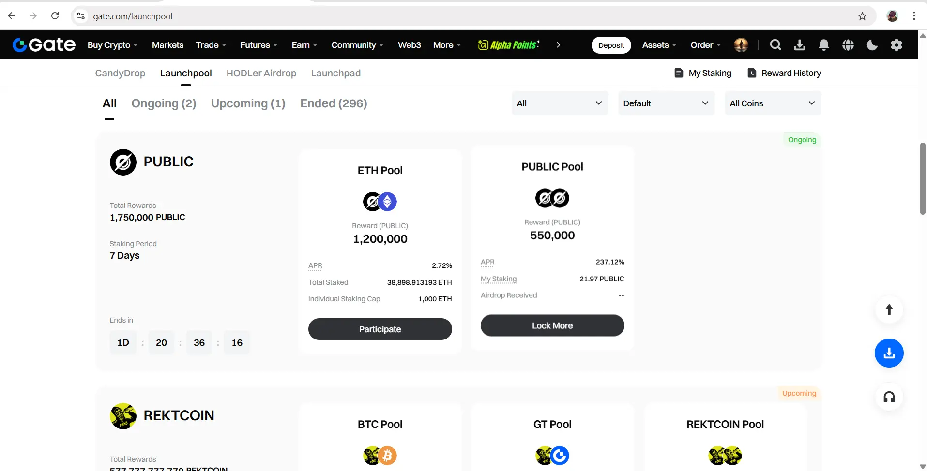Click the BTC Pool coin pair icon
927x471 pixels.
tap(380, 456)
